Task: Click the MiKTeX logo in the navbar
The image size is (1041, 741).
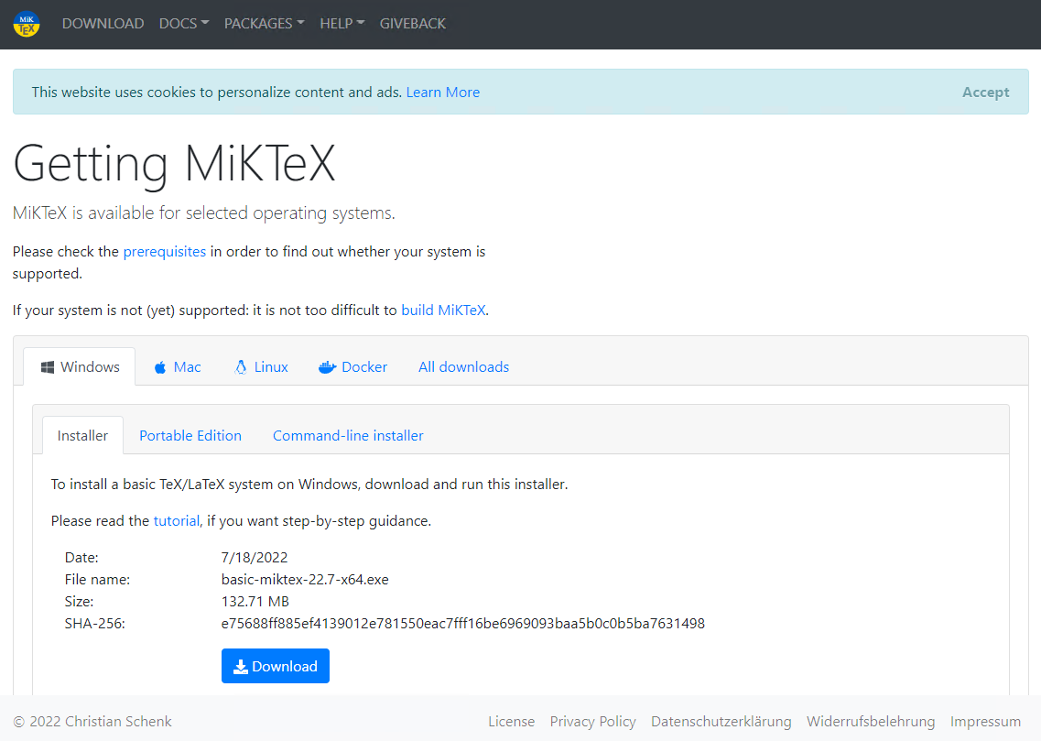Action: click(x=26, y=24)
